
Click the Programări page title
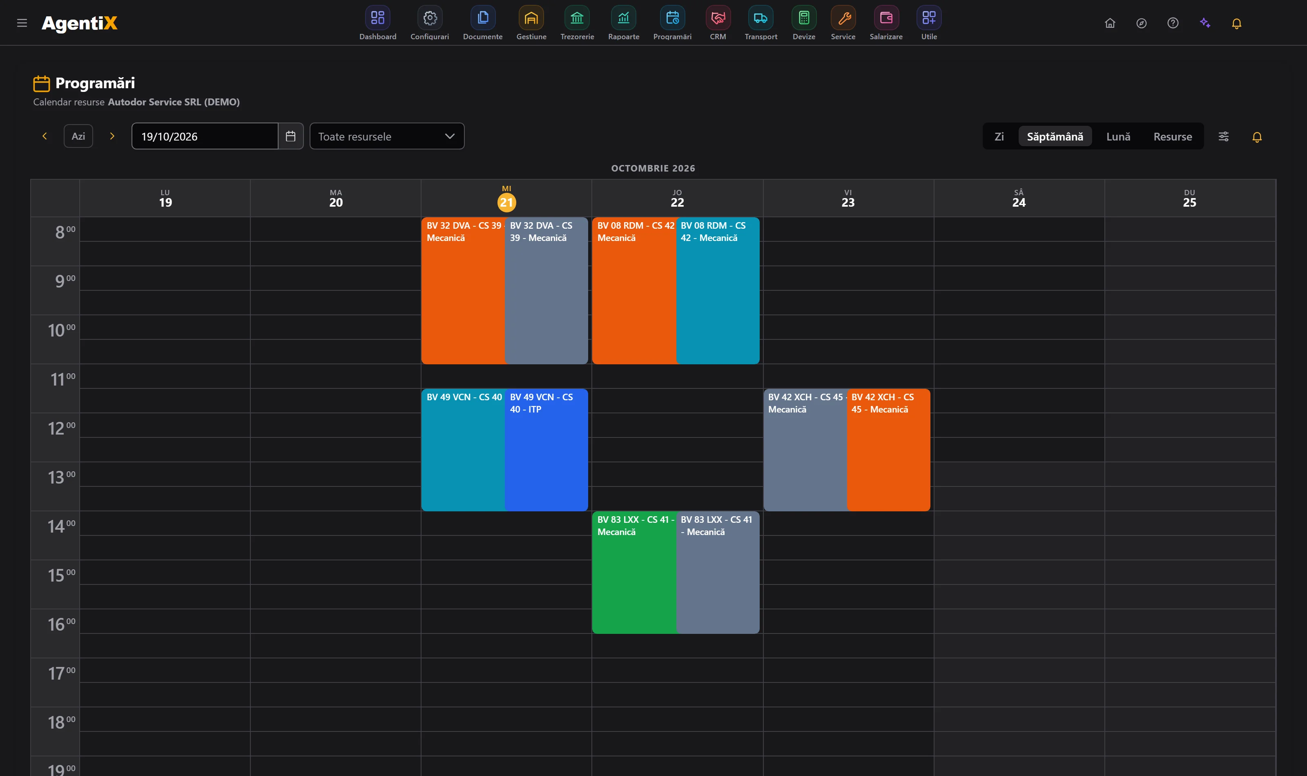coord(95,83)
